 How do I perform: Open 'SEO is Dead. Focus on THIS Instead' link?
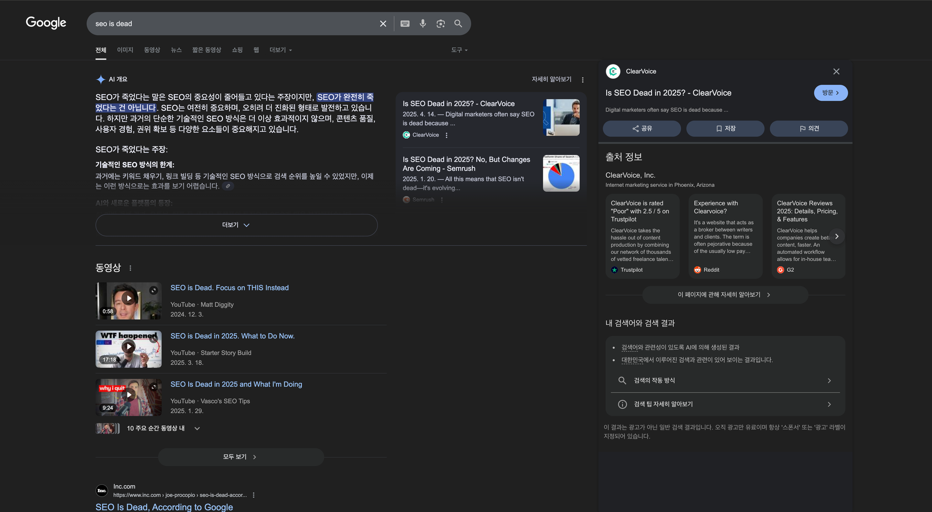coord(230,288)
